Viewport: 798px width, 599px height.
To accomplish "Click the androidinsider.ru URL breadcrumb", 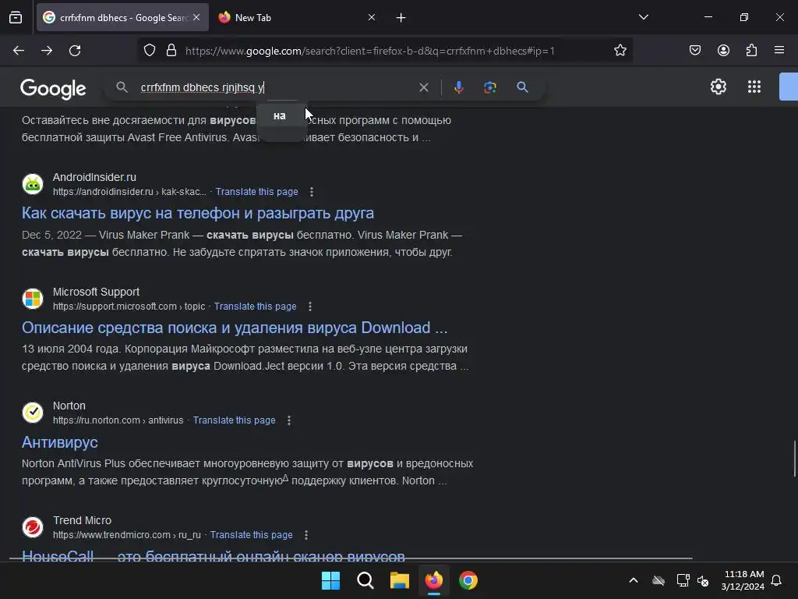I will click(129, 192).
